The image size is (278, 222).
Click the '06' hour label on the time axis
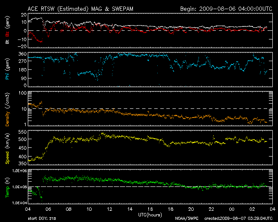(48, 209)
